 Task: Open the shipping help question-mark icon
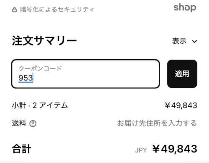pos(33,123)
